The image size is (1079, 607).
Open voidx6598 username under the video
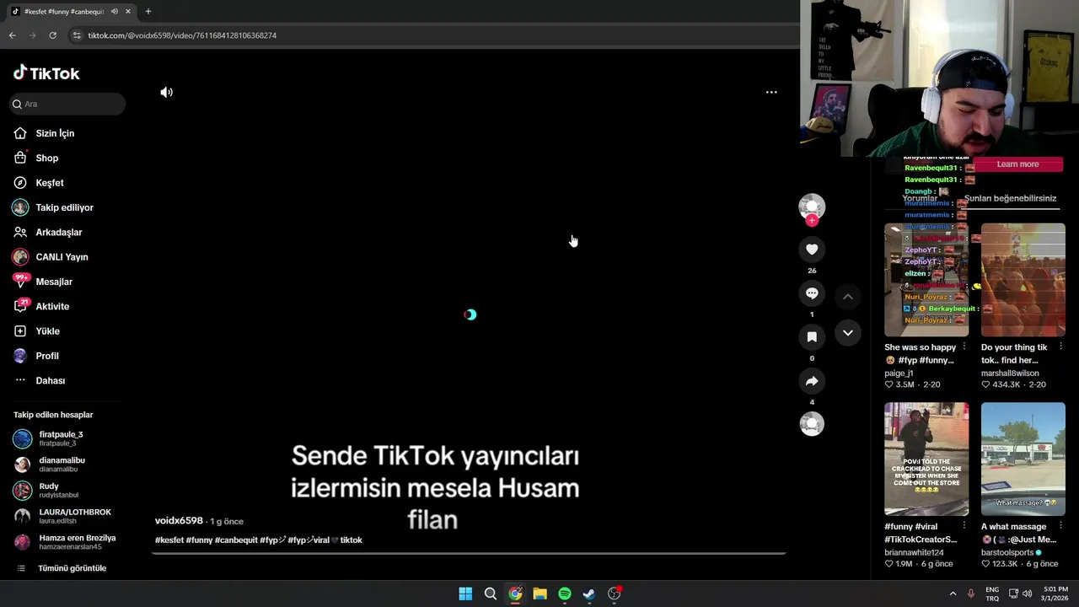click(x=179, y=521)
